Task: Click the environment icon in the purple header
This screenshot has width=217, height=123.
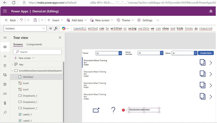Action: tap(211, 11)
